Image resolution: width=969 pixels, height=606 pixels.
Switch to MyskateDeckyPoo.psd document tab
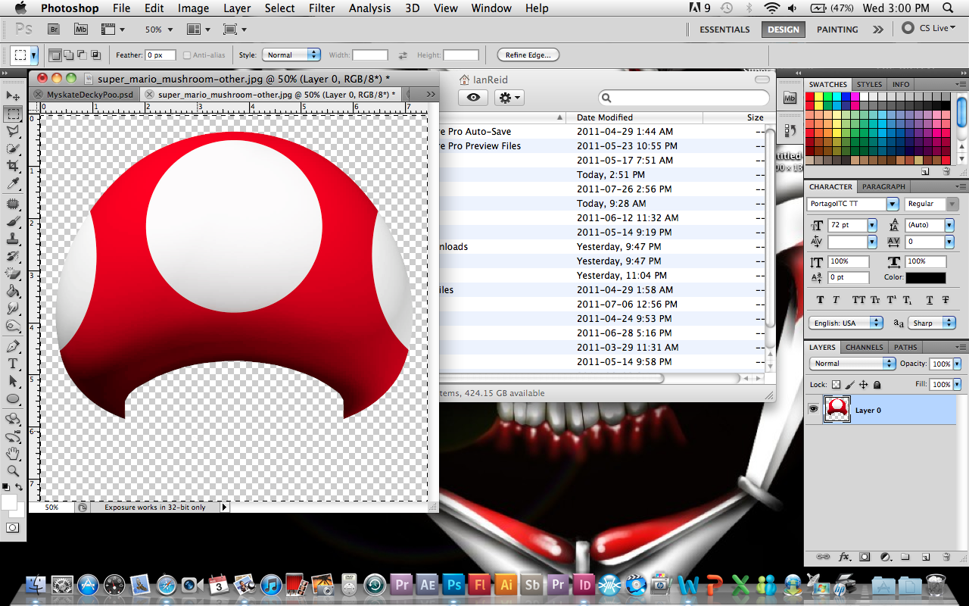[90, 95]
